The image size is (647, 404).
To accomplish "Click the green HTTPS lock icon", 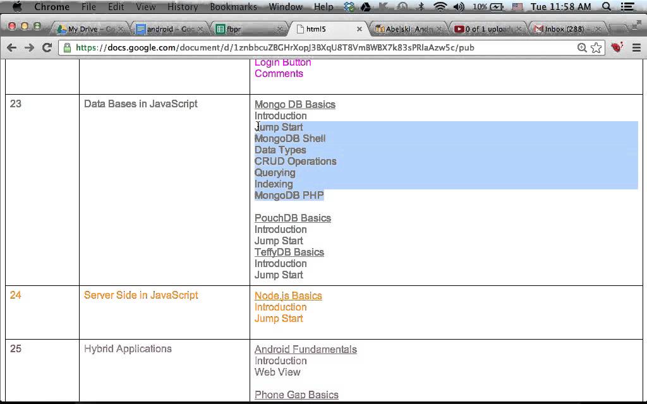I will click(67, 48).
